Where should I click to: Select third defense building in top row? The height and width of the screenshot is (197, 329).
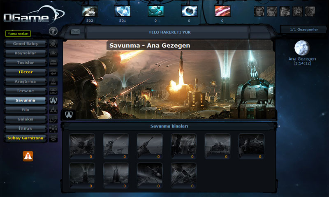[150, 146]
